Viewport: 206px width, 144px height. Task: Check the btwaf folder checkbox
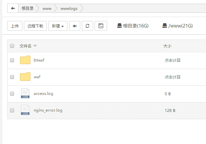(12, 60)
